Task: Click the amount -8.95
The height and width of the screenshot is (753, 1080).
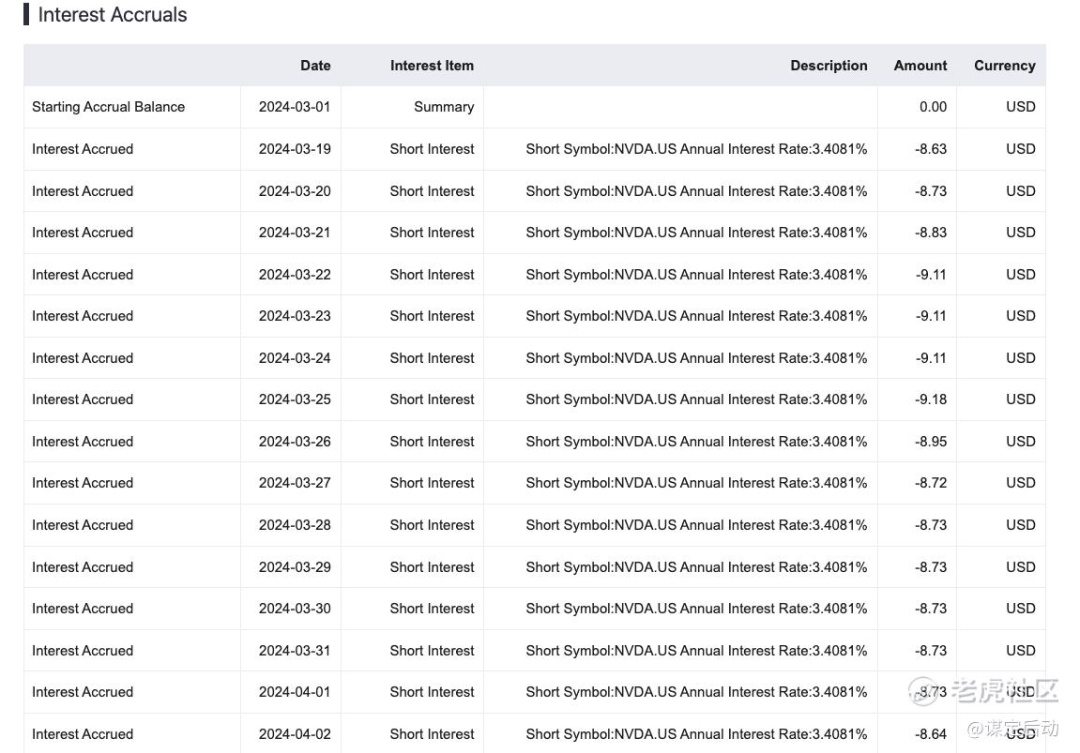Action: (x=931, y=441)
